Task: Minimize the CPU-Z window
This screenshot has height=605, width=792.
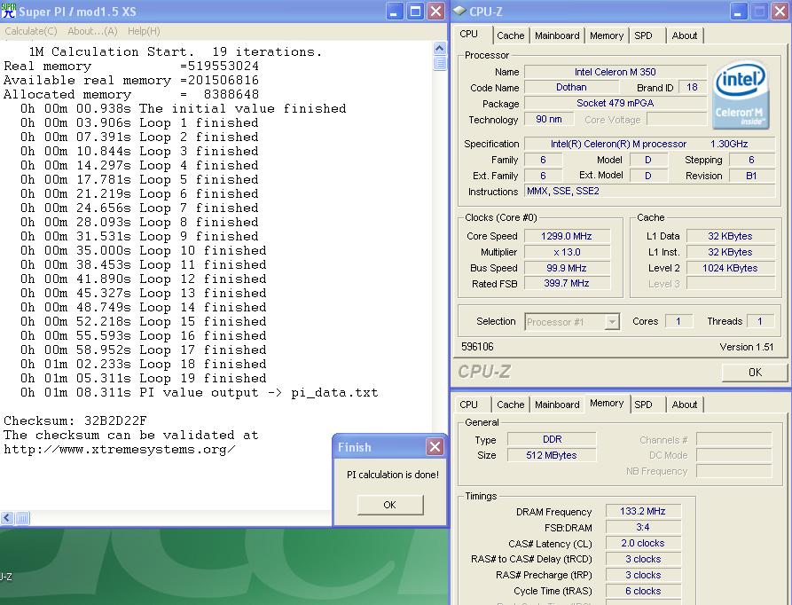Action: click(x=738, y=12)
